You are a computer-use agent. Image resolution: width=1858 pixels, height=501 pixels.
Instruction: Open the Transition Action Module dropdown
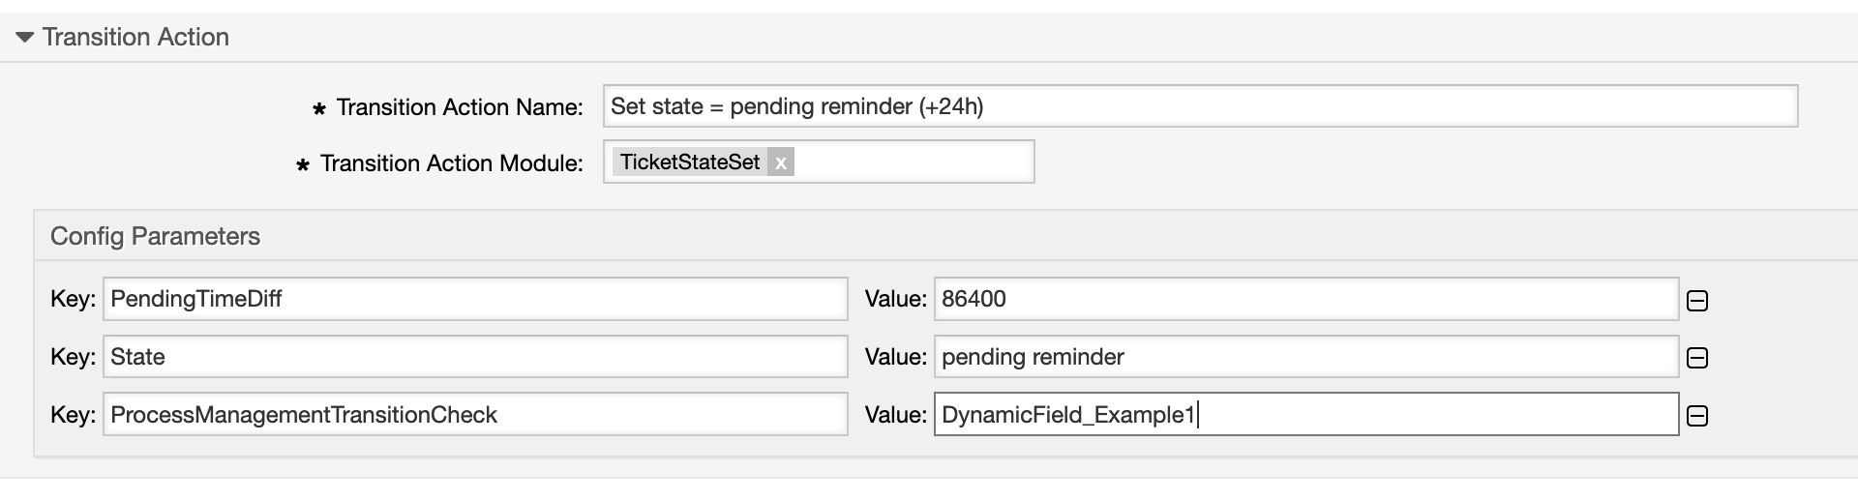[x=913, y=162]
